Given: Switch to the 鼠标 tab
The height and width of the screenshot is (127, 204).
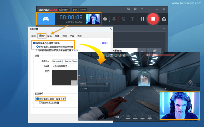Looking at the screenshot, I should tap(49, 36).
